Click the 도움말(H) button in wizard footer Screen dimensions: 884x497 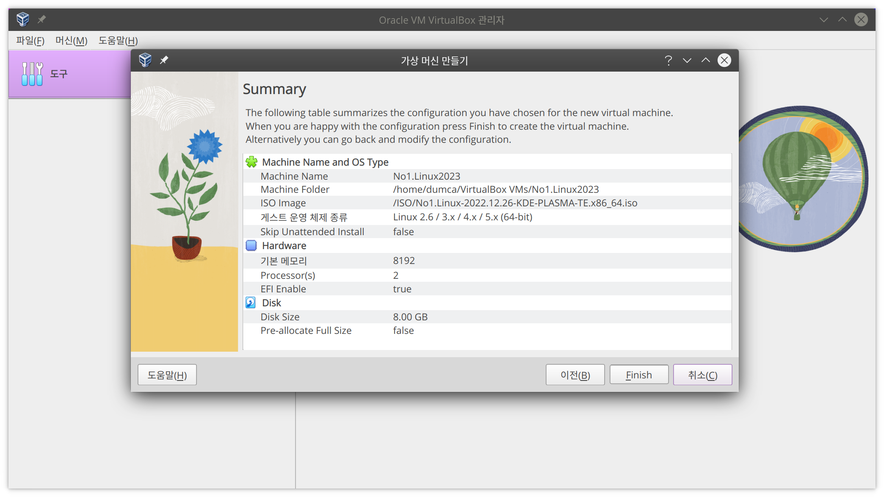point(167,375)
